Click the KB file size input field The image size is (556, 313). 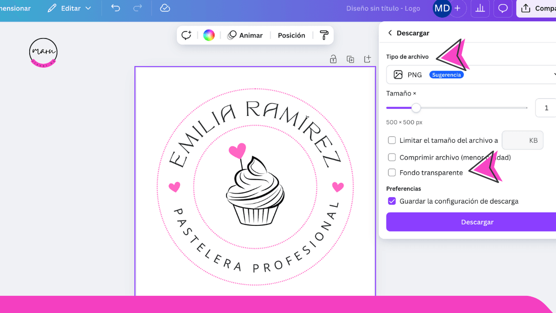(x=523, y=140)
